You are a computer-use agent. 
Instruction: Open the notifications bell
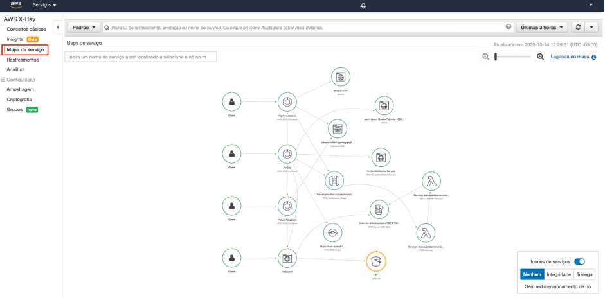pos(363,5)
